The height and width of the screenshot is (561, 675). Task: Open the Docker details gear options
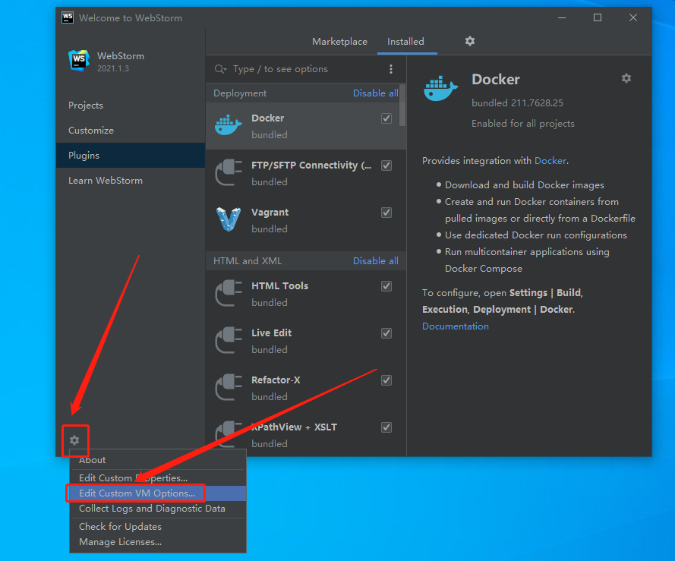(626, 78)
